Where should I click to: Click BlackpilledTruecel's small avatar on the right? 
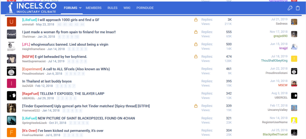click(294, 133)
